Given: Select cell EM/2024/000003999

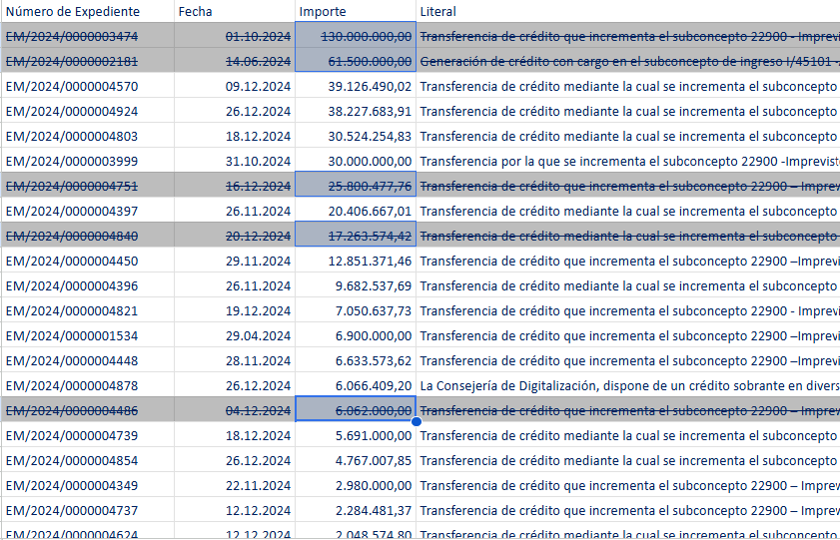Looking at the screenshot, I should 87,161.
